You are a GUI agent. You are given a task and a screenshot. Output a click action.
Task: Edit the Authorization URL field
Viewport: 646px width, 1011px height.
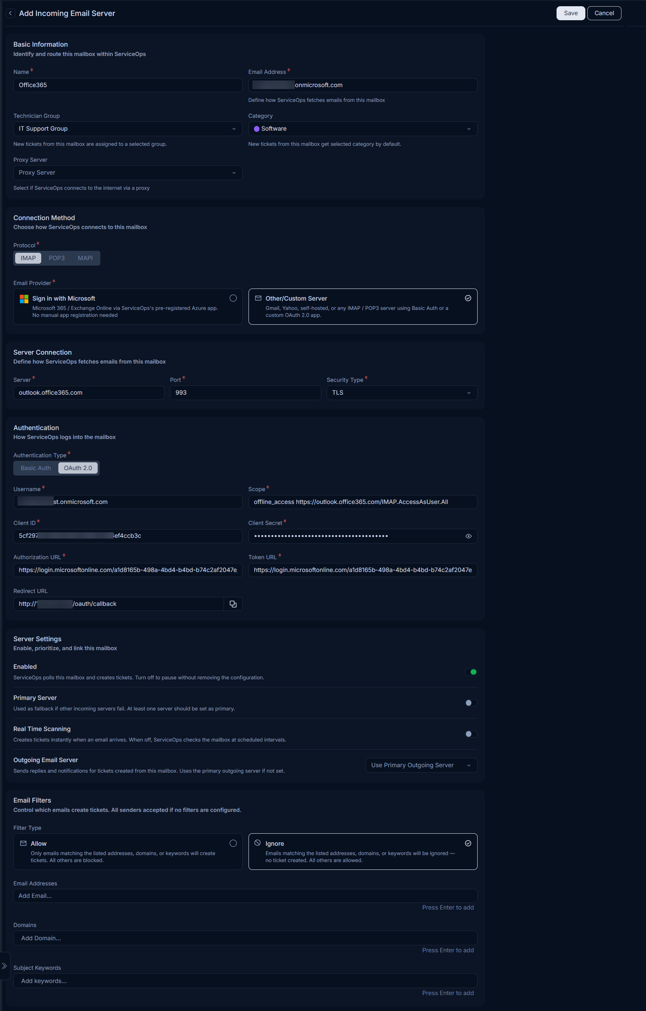[x=128, y=570]
